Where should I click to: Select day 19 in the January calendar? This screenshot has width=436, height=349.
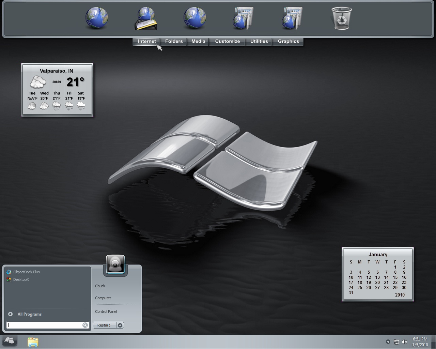point(369,283)
